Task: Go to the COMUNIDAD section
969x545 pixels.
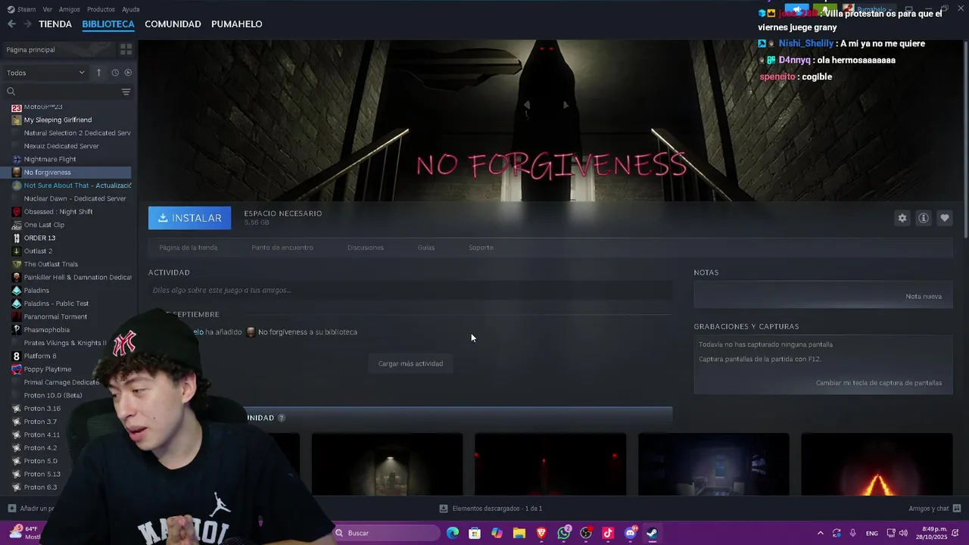Action: (x=173, y=24)
